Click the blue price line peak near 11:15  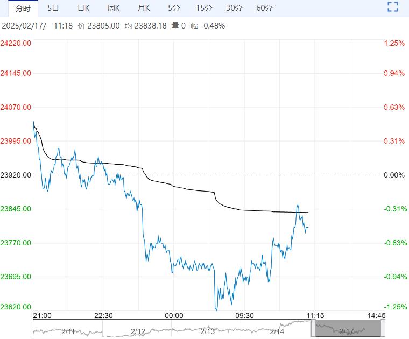pos(298,205)
